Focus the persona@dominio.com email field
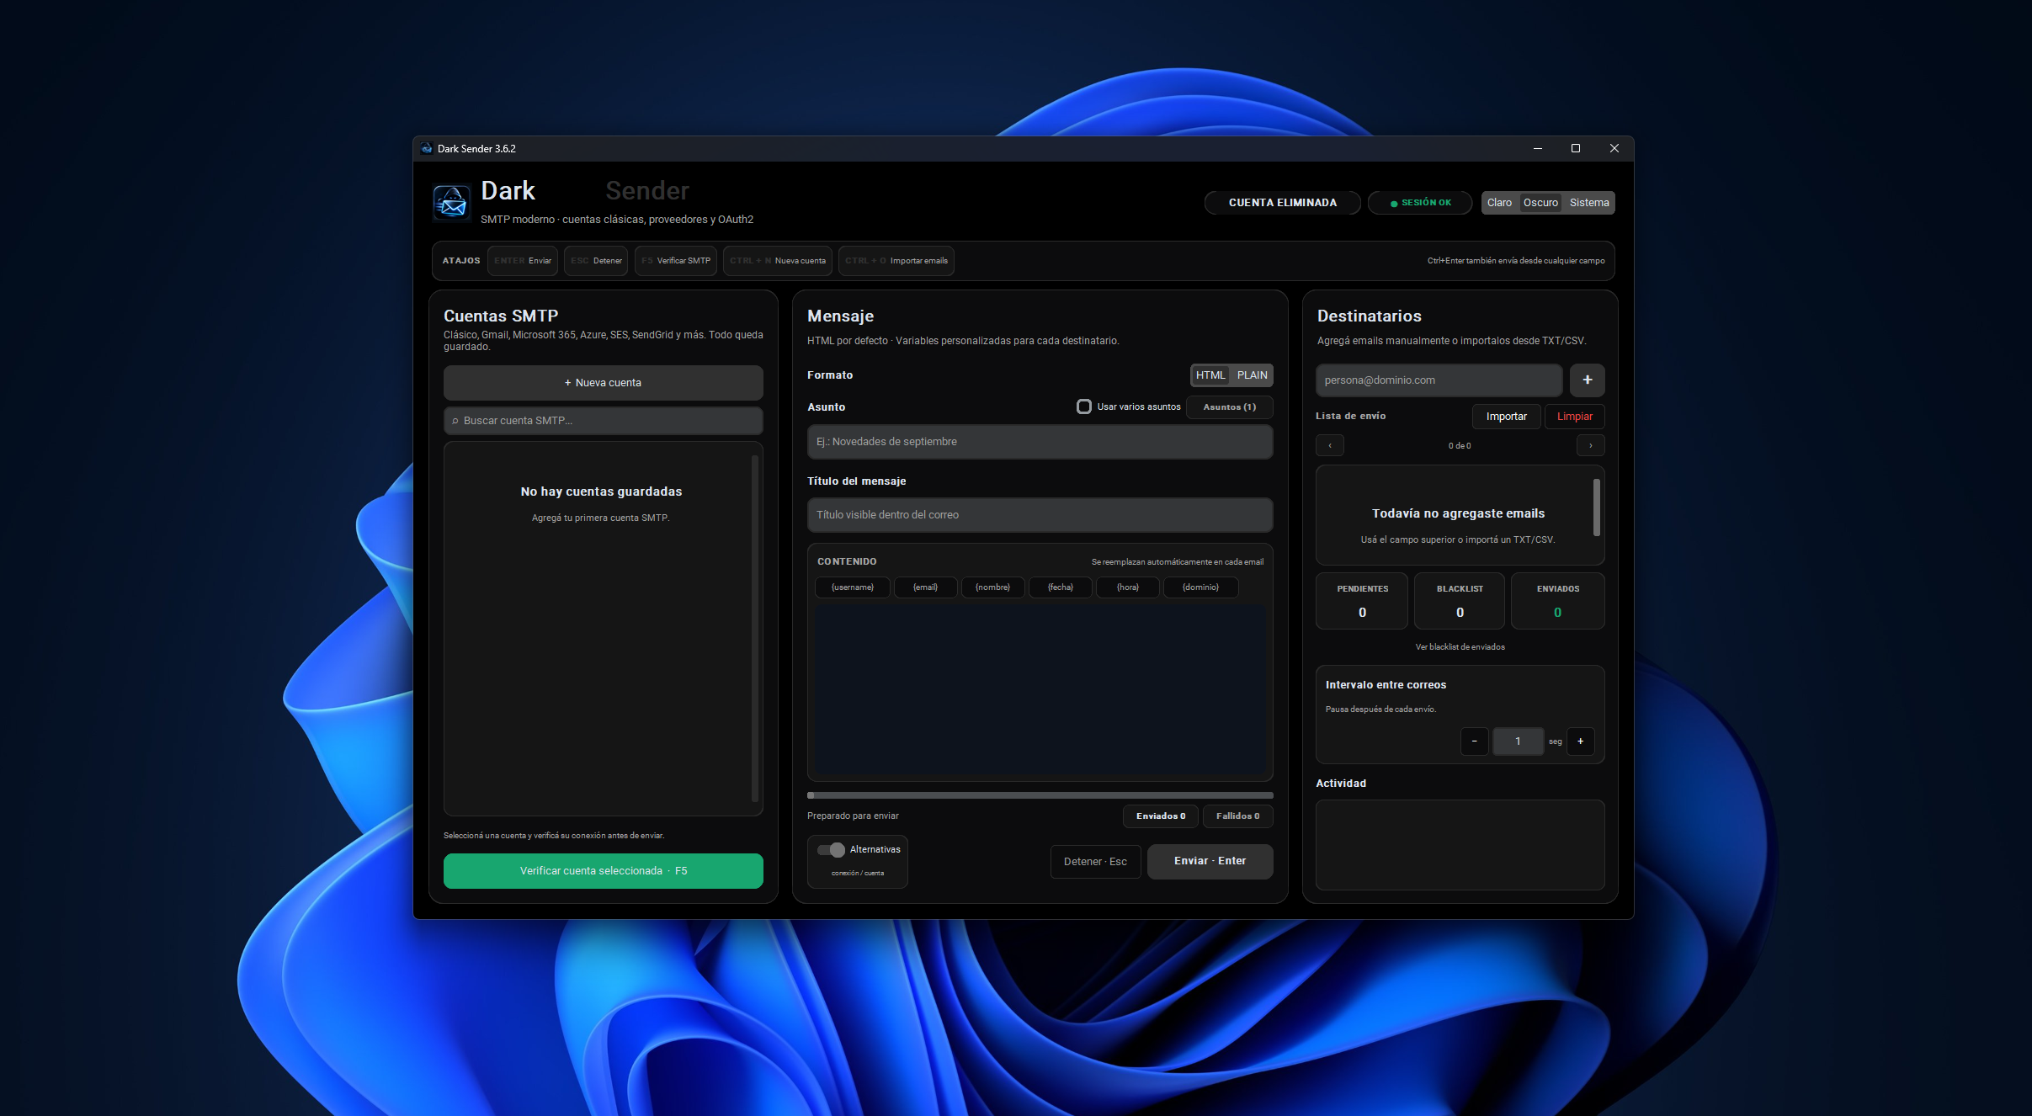The width and height of the screenshot is (2032, 1116). (x=1439, y=380)
